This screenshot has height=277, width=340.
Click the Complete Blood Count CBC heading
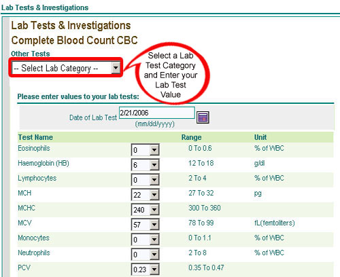(75, 40)
